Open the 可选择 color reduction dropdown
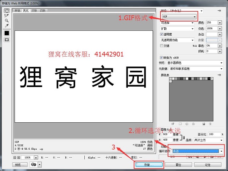Image resolution: width=228 pixels, height=171 pixels. click(177, 23)
